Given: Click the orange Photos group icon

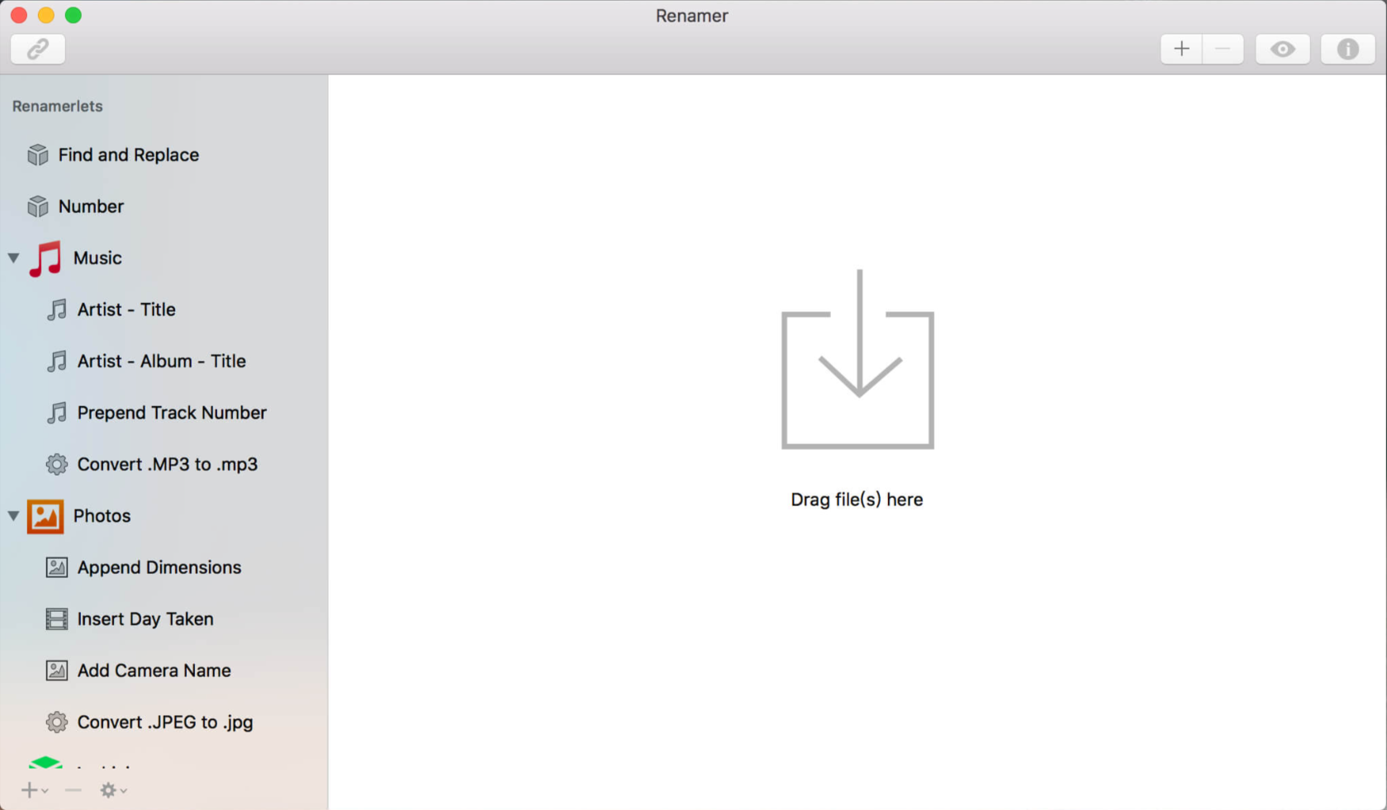Looking at the screenshot, I should point(45,516).
